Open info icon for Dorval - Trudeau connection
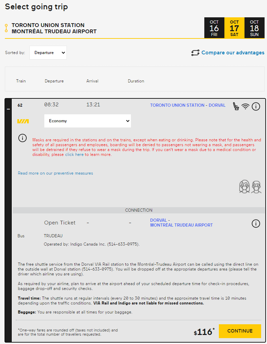The height and width of the screenshot is (344, 267). tap(256, 223)
